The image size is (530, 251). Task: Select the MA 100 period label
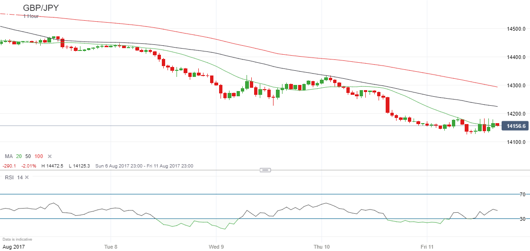[39, 156]
